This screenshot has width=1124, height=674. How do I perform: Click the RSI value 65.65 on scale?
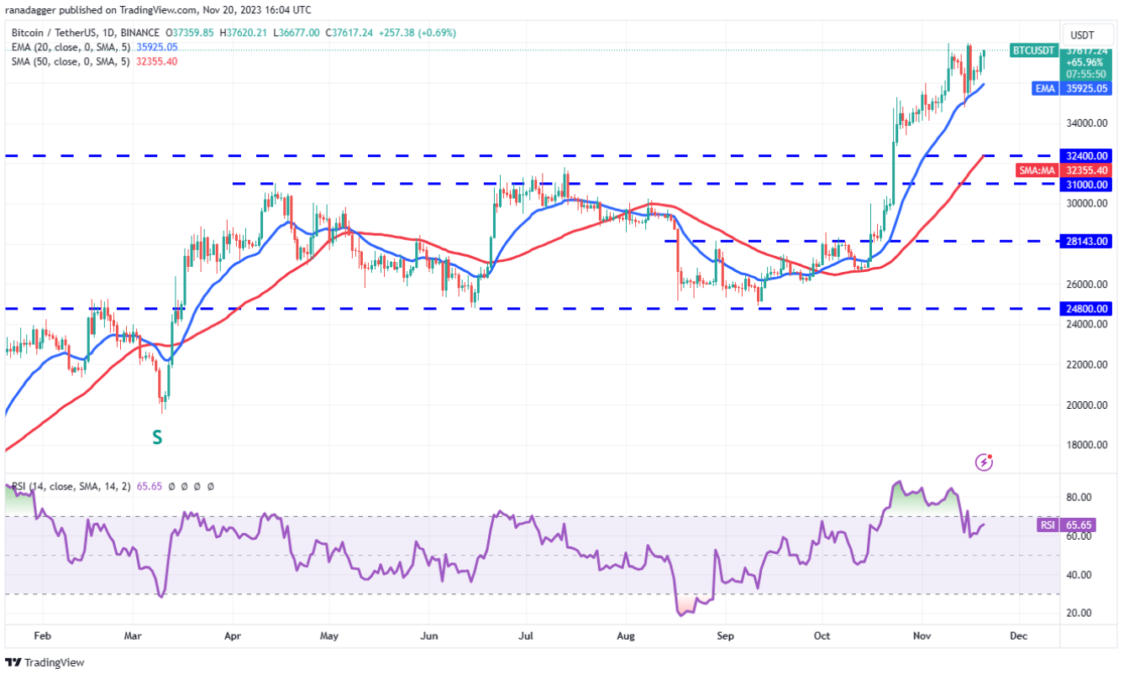pos(1078,525)
